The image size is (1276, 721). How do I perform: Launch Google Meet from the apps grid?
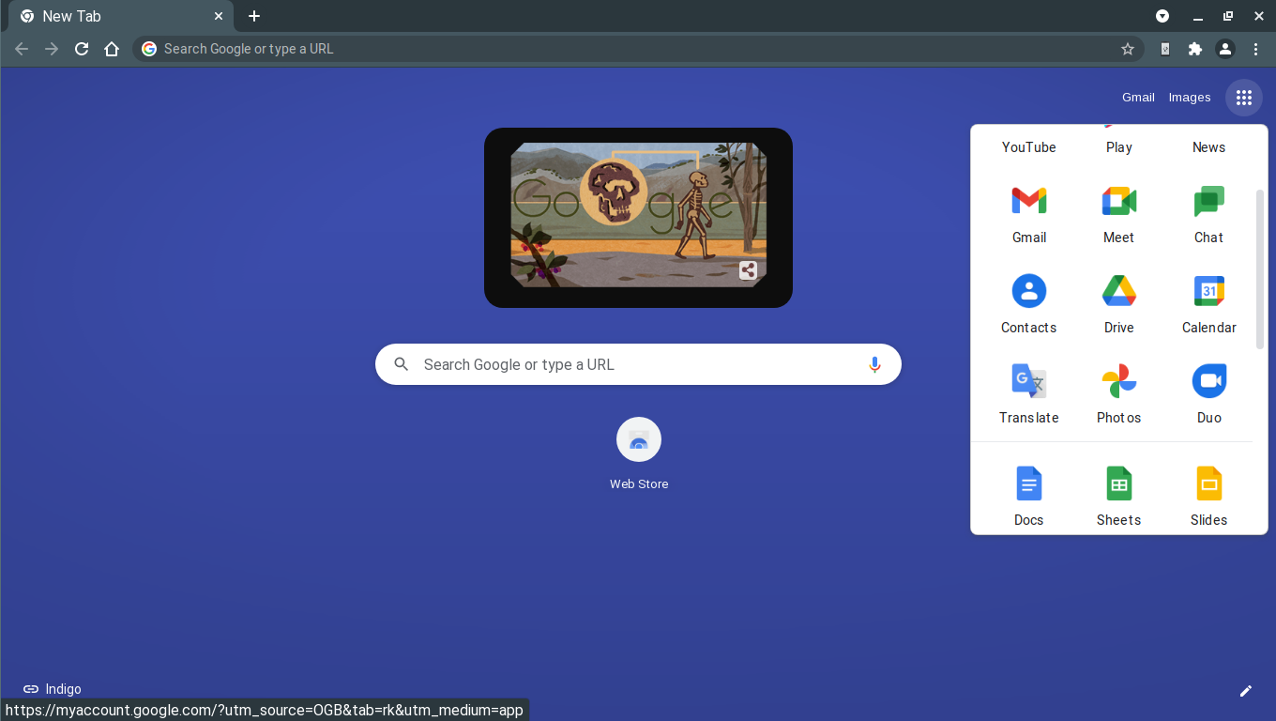(1118, 215)
